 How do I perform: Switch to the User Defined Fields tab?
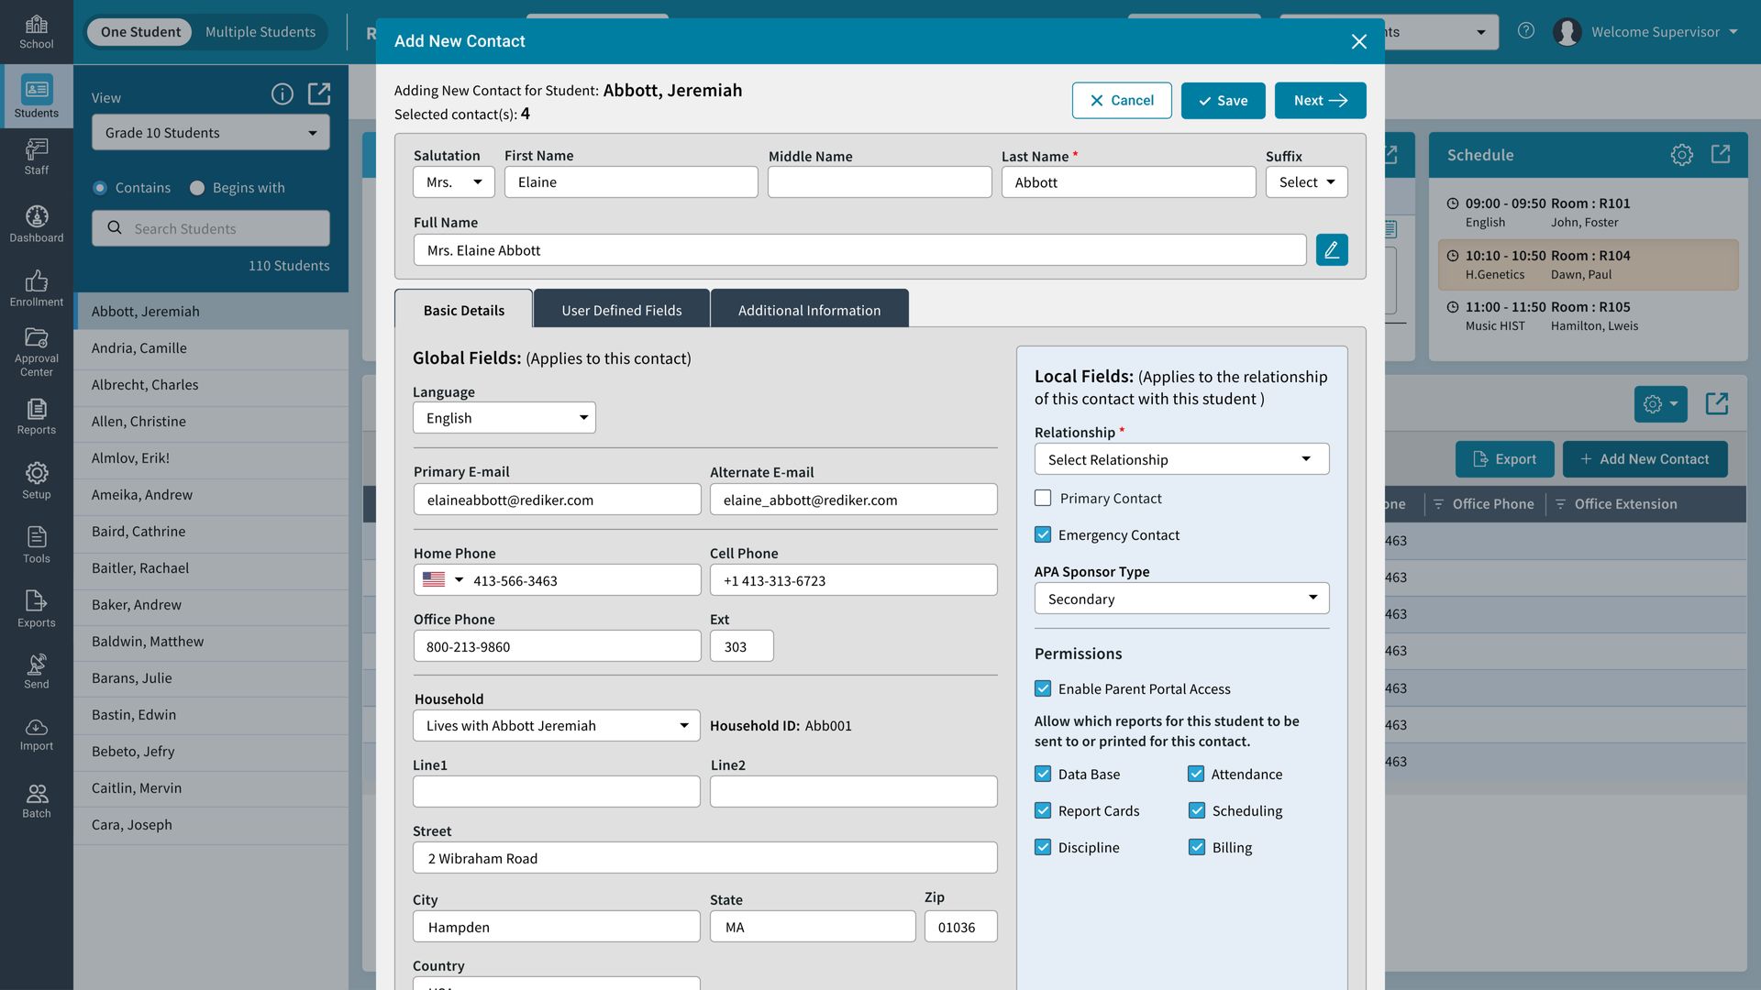622,309
